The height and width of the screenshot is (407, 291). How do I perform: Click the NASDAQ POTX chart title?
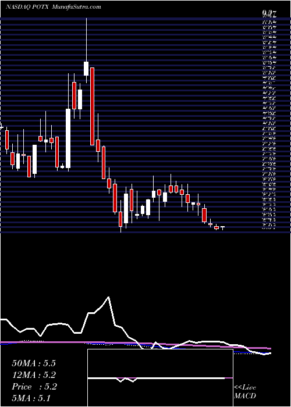(27, 7)
